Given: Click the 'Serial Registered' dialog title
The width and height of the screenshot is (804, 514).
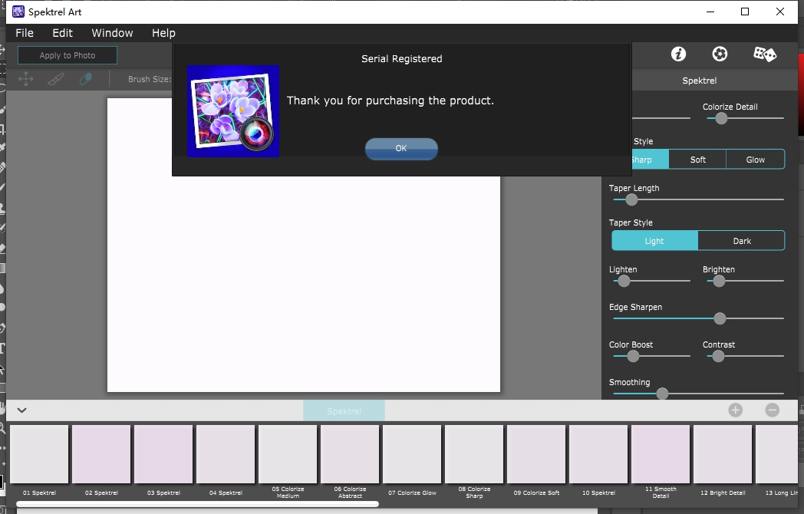Looking at the screenshot, I should (401, 59).
